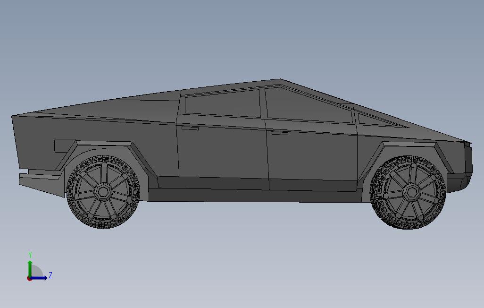This screenshot has width=484, height=308.
Task: Select the rear door panel face
Action: (x=222, y=152)
